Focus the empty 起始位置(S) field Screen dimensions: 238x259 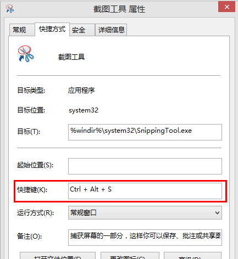[145, 166]
